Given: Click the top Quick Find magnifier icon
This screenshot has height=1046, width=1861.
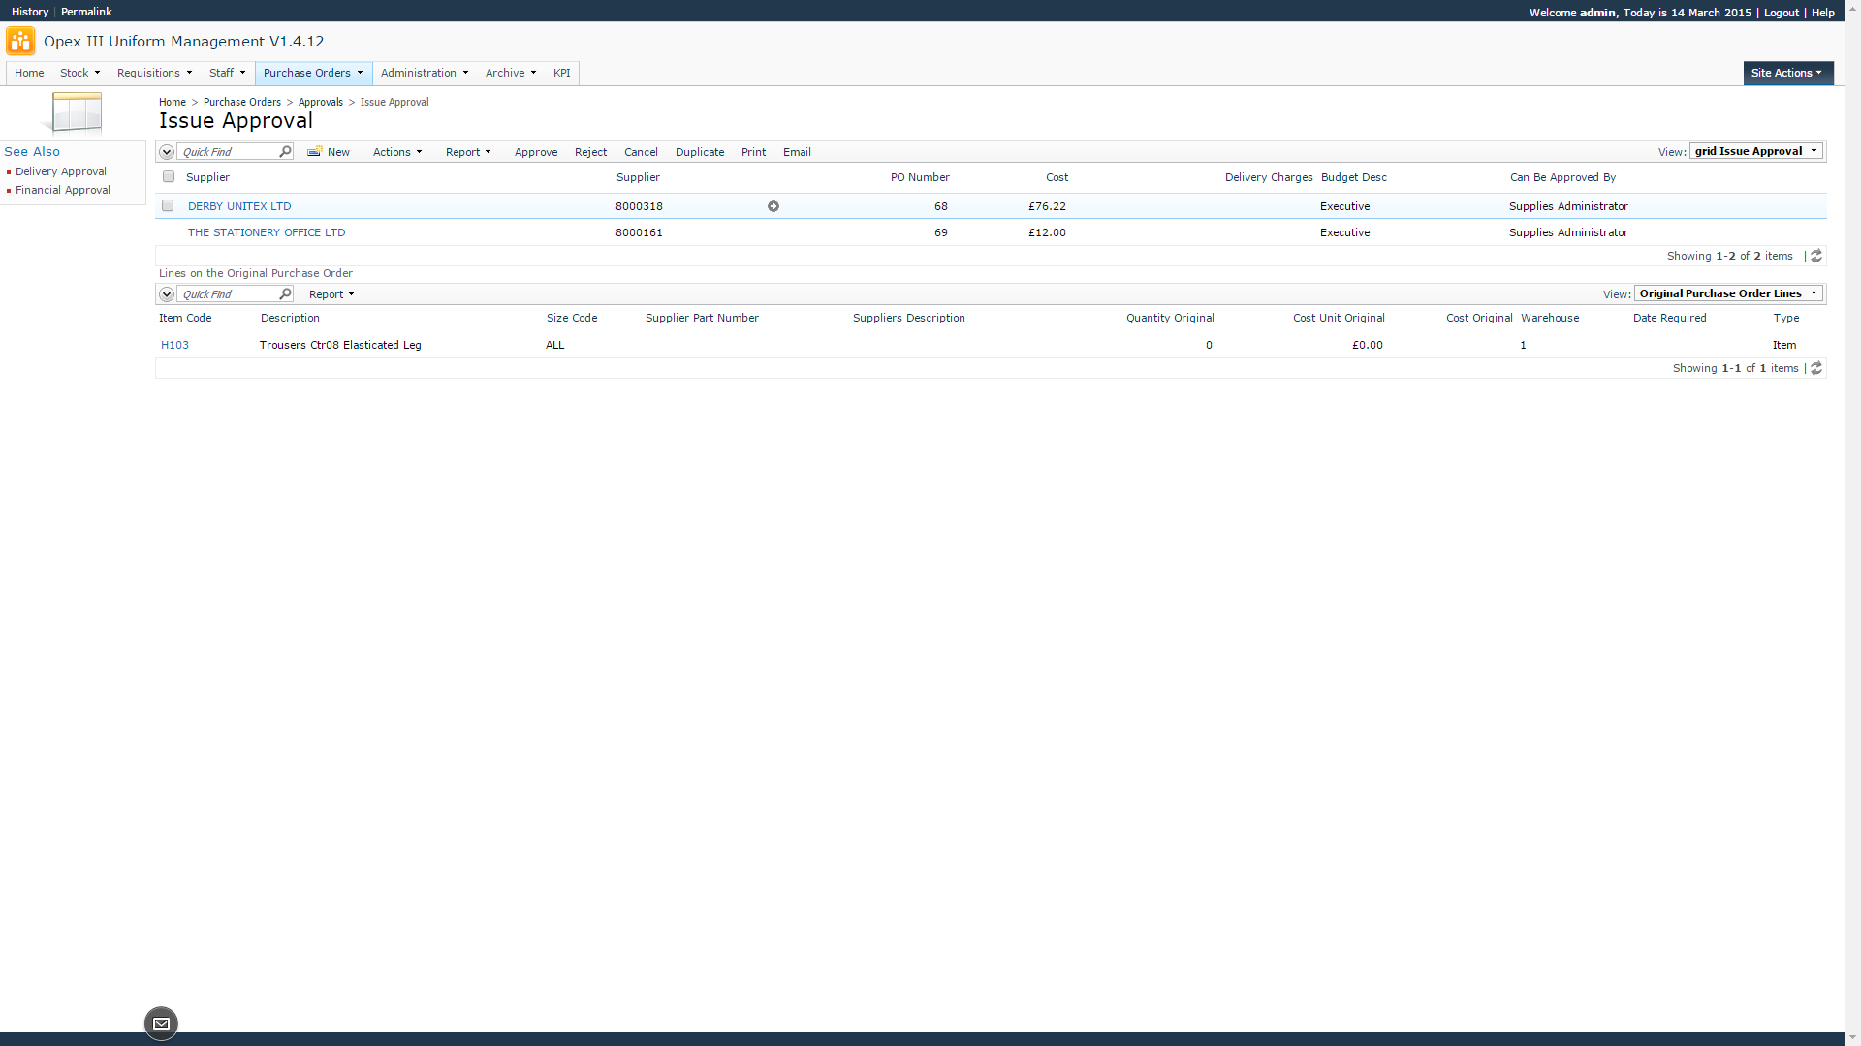Looking at the screenshot, I should tap(285, 152).
